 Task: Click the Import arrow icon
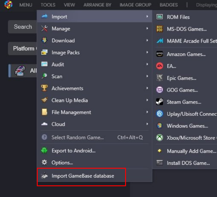click(x=44, y=16)
